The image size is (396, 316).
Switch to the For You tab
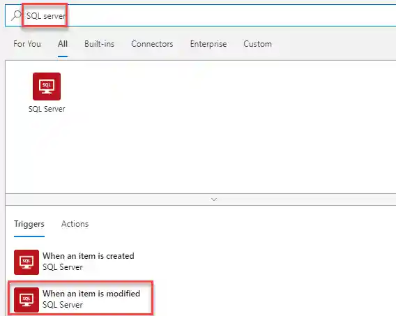[27, 44]
